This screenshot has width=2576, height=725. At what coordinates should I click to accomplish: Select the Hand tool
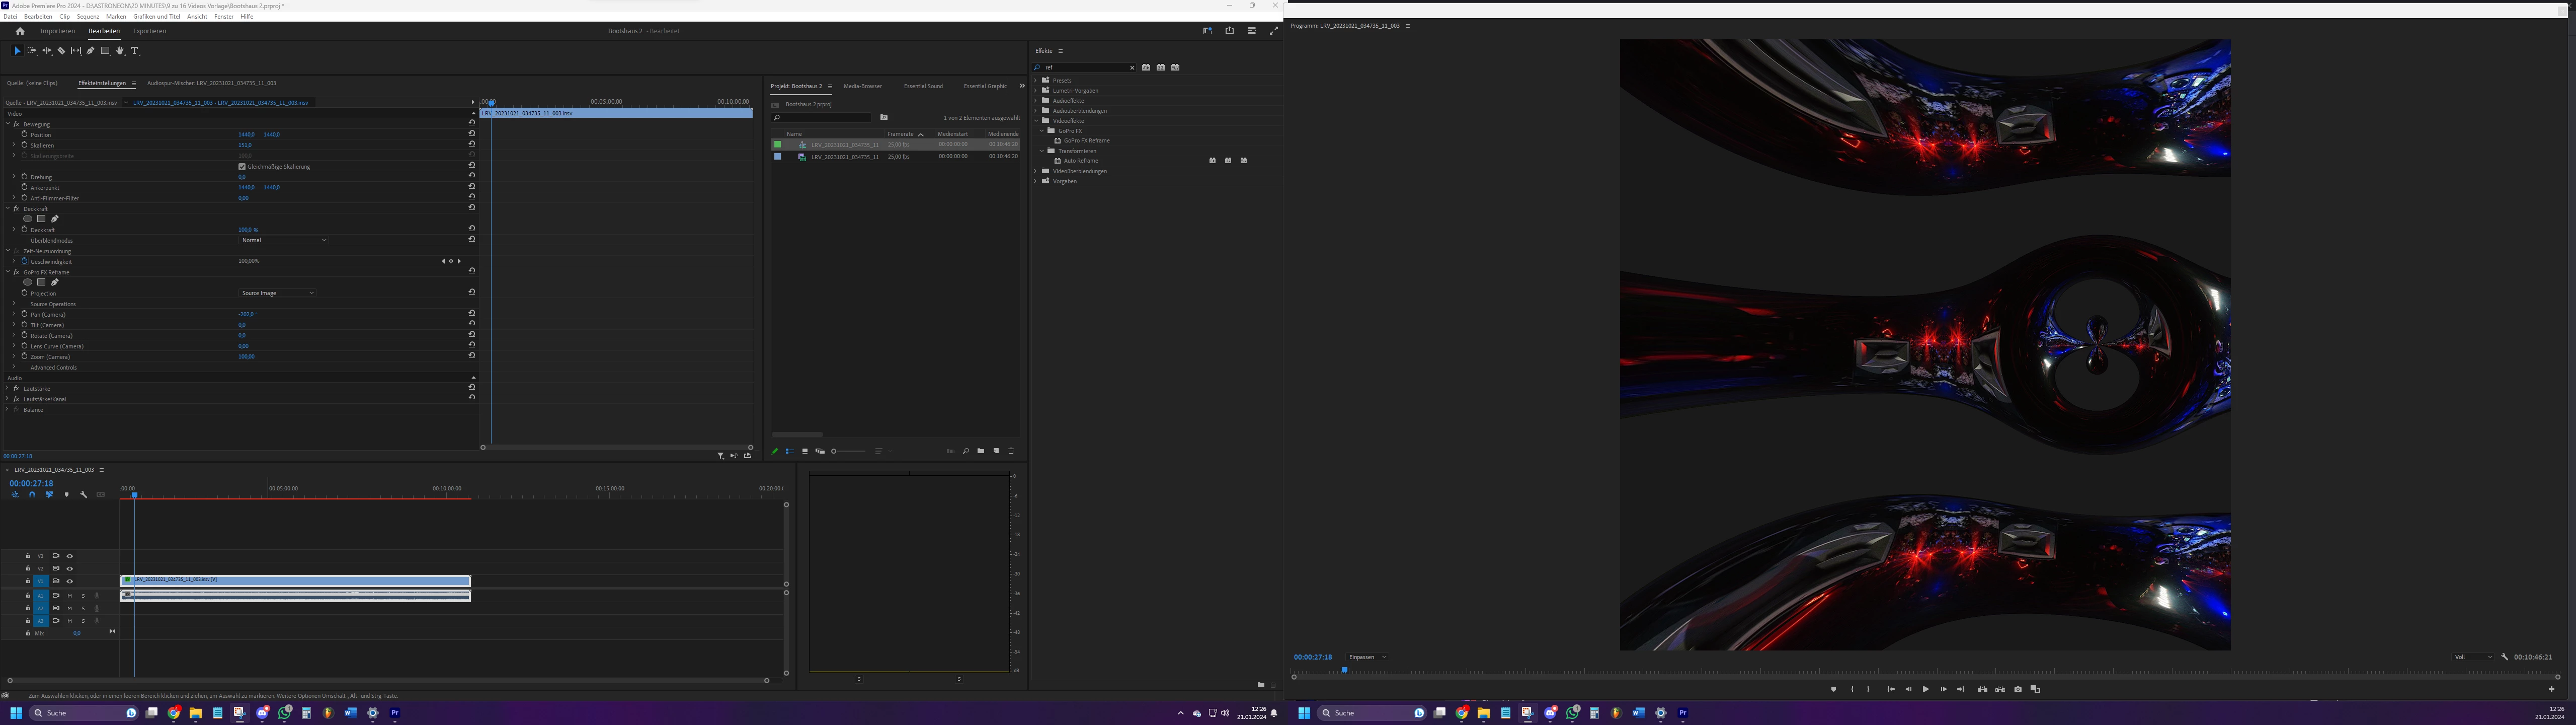click(x=120, y=51)
